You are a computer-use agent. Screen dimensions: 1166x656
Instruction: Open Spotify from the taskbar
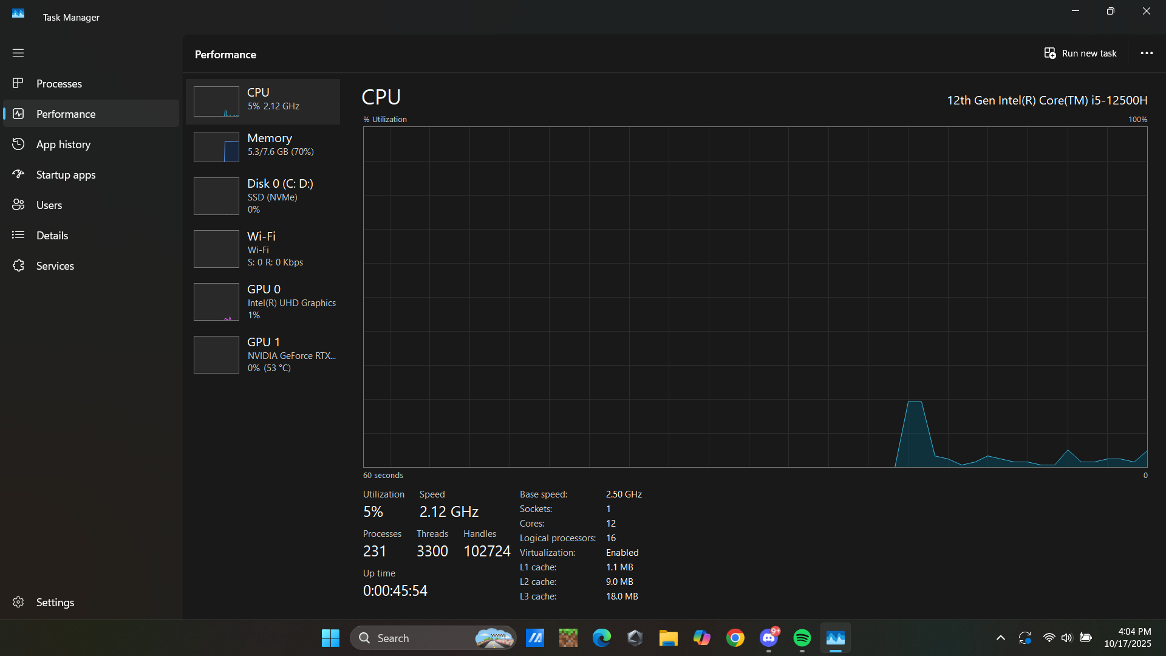[x=802, y=638]
